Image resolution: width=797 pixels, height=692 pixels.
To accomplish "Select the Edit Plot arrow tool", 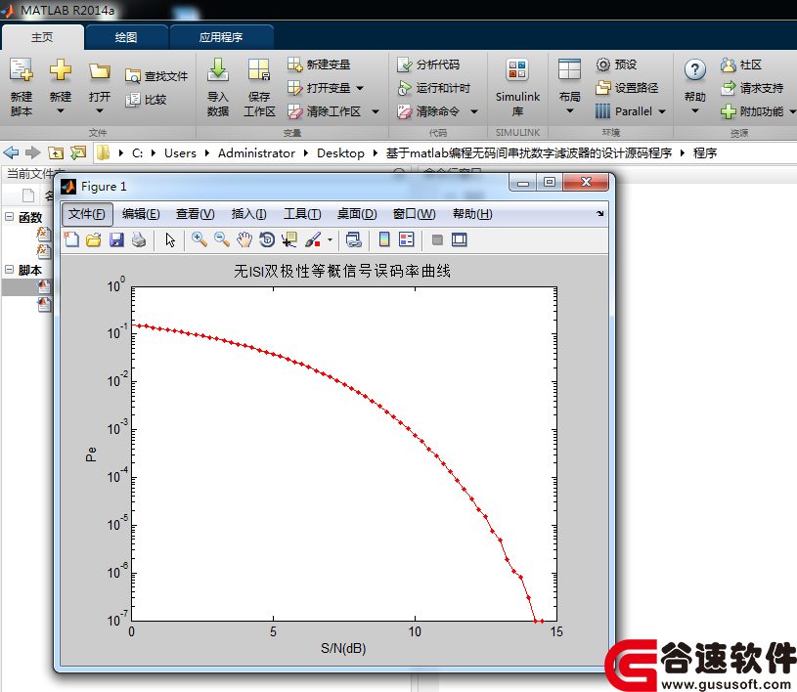I will [x=170, y=239].
